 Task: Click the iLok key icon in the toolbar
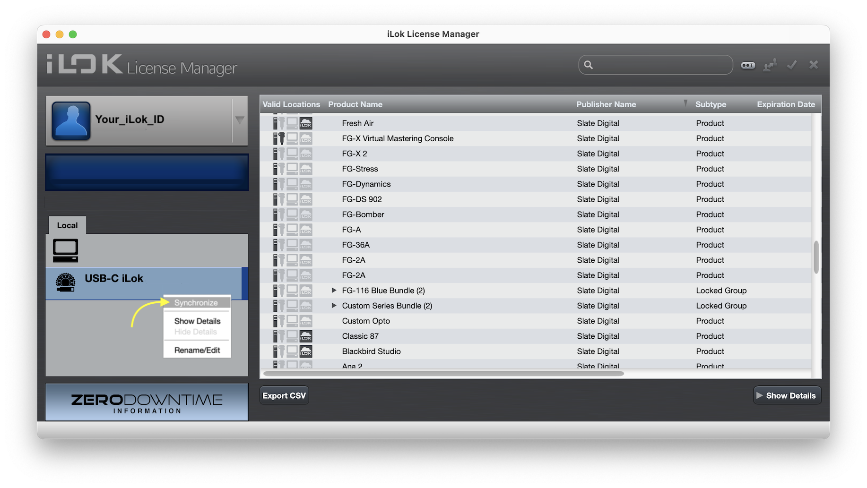[x=748, y=65]
